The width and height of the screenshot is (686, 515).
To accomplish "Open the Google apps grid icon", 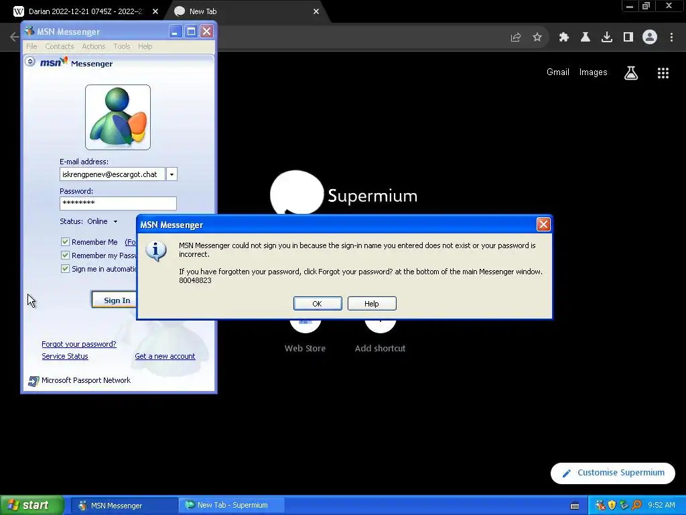I will pos(663,73).
